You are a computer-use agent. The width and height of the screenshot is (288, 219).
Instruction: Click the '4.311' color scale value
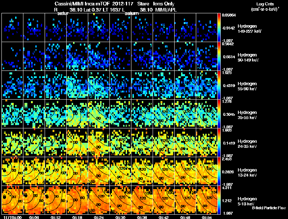tap(226, 188)
